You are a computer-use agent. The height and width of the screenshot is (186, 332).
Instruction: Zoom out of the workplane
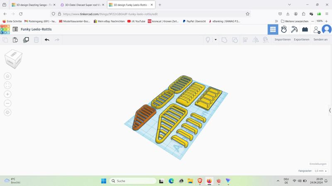(7, 103)
